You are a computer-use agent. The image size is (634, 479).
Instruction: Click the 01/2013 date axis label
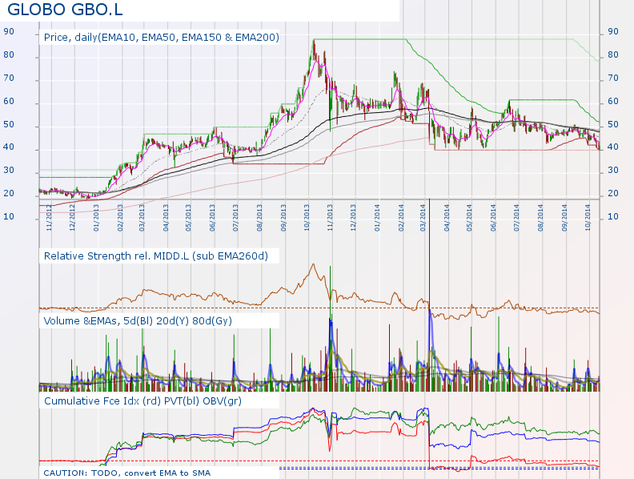(x=96, y=218)
